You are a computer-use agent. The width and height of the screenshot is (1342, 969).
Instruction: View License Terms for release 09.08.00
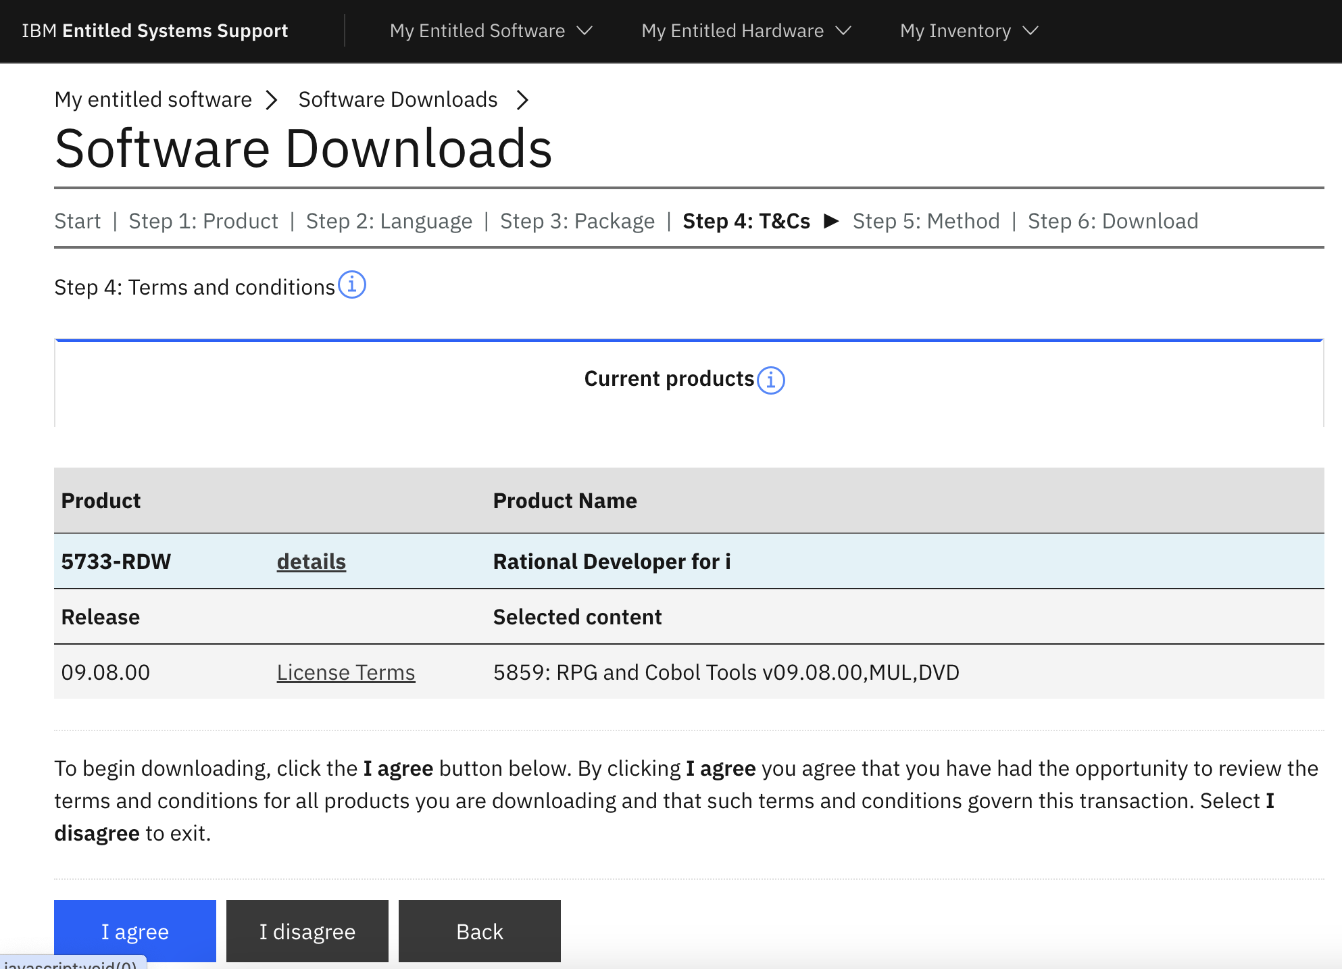(x=345, y=672)
